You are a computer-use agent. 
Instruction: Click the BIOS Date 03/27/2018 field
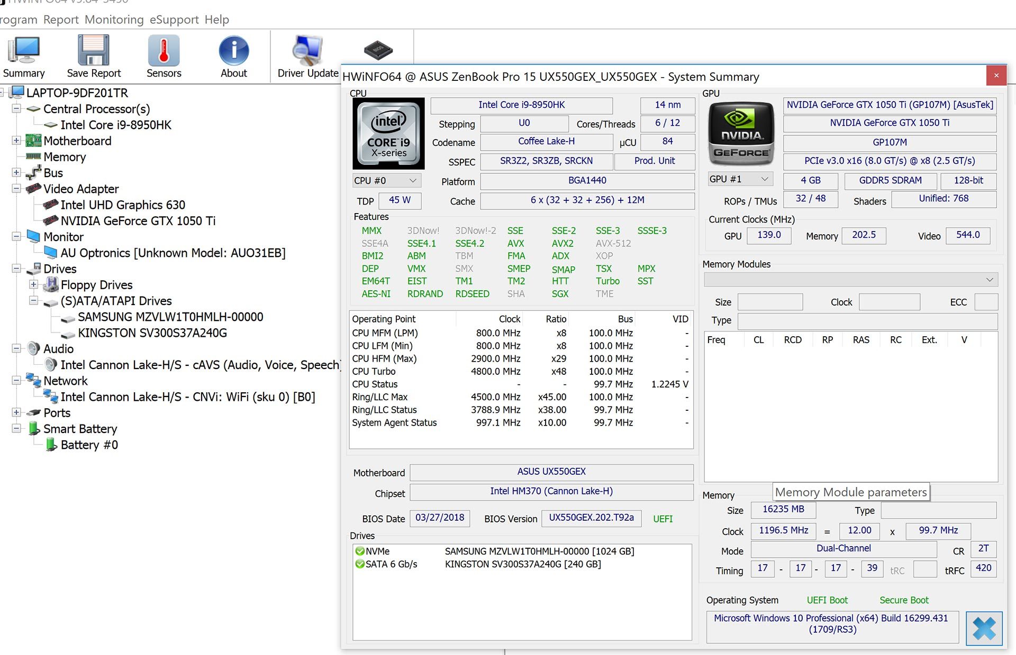pos(440,518)
